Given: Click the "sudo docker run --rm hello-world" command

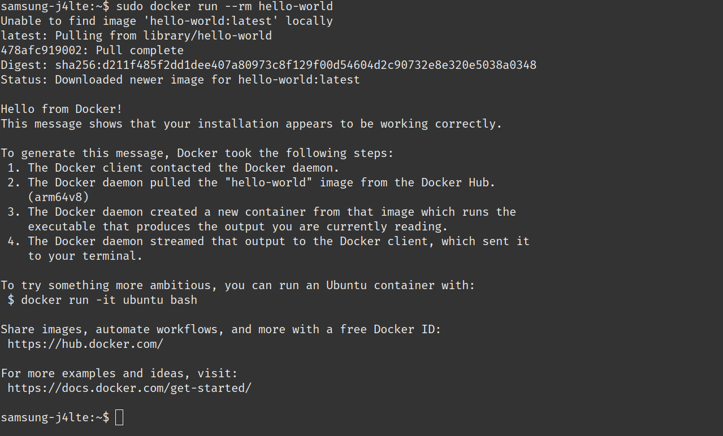Looking at the screenshot, I should 224,7.
